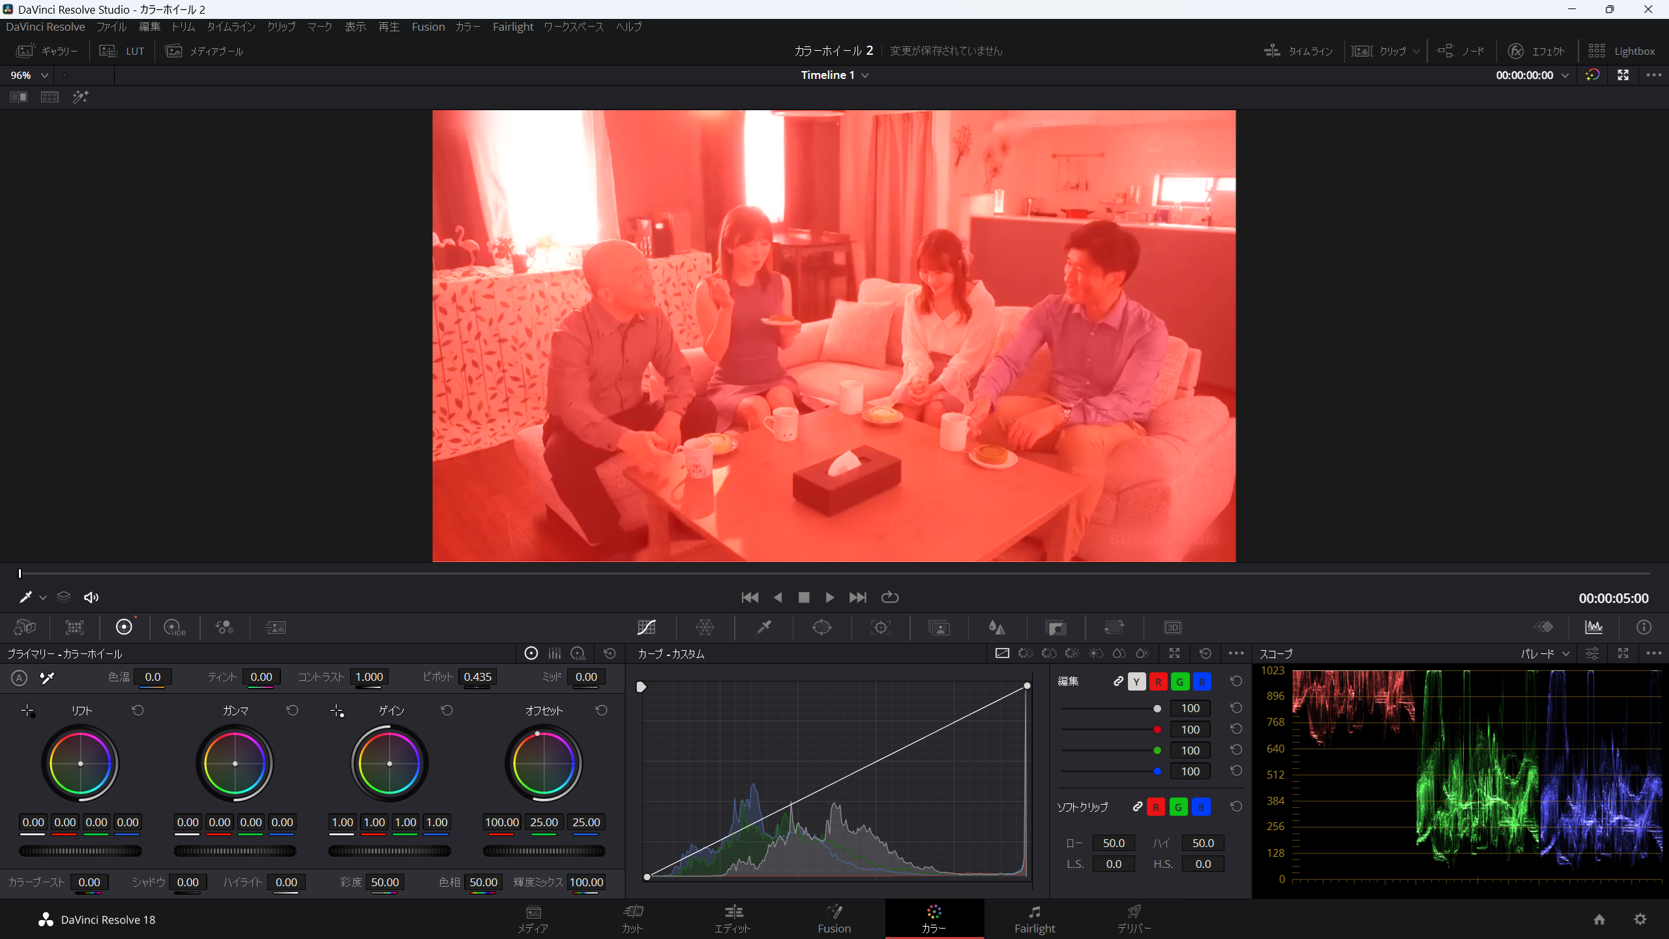Viewport: 1669px width, 939px height.
Task: Open the Parade scope type dropdown
Action: [x=1545, y=653]
